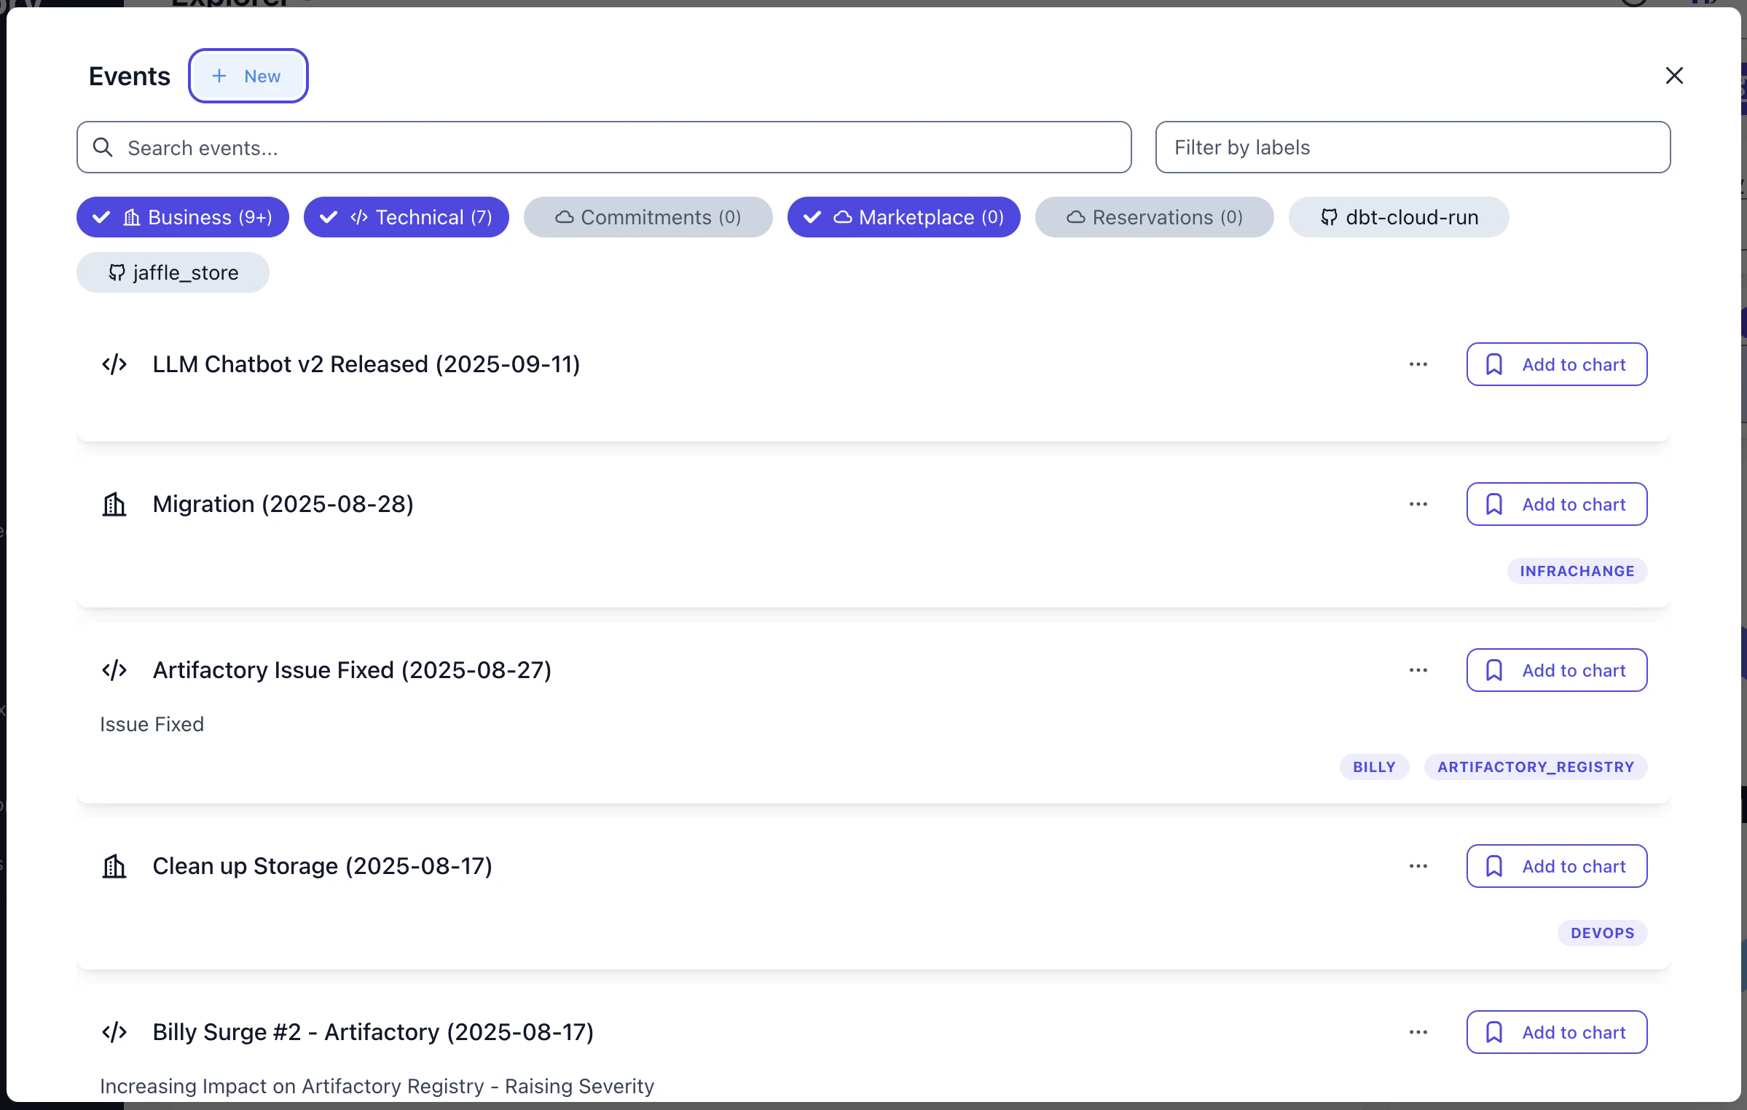The image size is (1747, 1110).
Task: Toggle off the Technical filter
Action: click(406, 217)
